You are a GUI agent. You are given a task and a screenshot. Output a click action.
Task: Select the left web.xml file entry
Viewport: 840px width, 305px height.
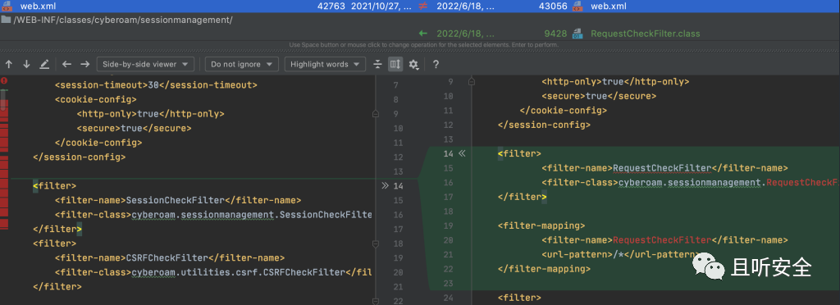coord(38,7)
